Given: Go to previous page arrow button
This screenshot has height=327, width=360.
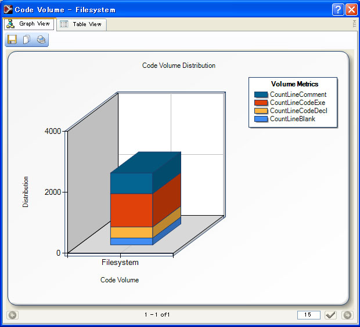Looking at the screenshot, I should pyautogui.click(x=12, y=315).
